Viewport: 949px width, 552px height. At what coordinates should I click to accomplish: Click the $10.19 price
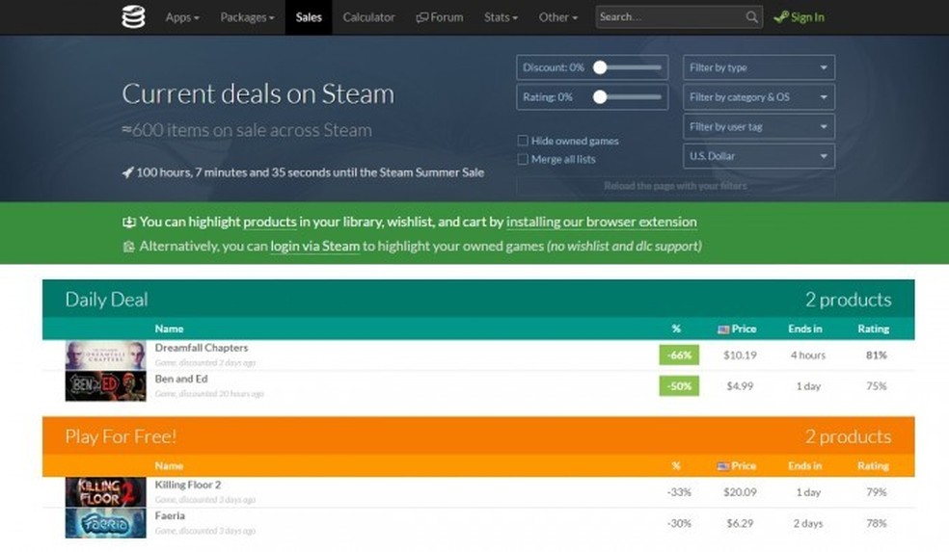click(x=740, y=355)
